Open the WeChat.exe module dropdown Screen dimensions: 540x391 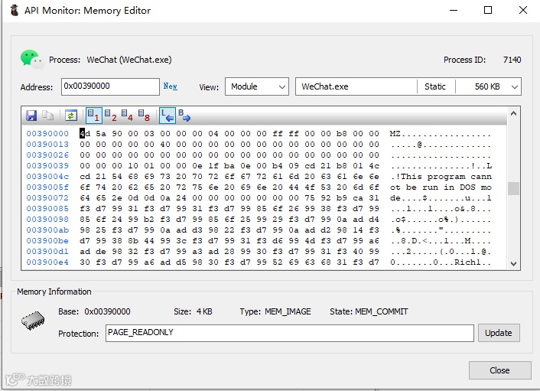[408, 86]
